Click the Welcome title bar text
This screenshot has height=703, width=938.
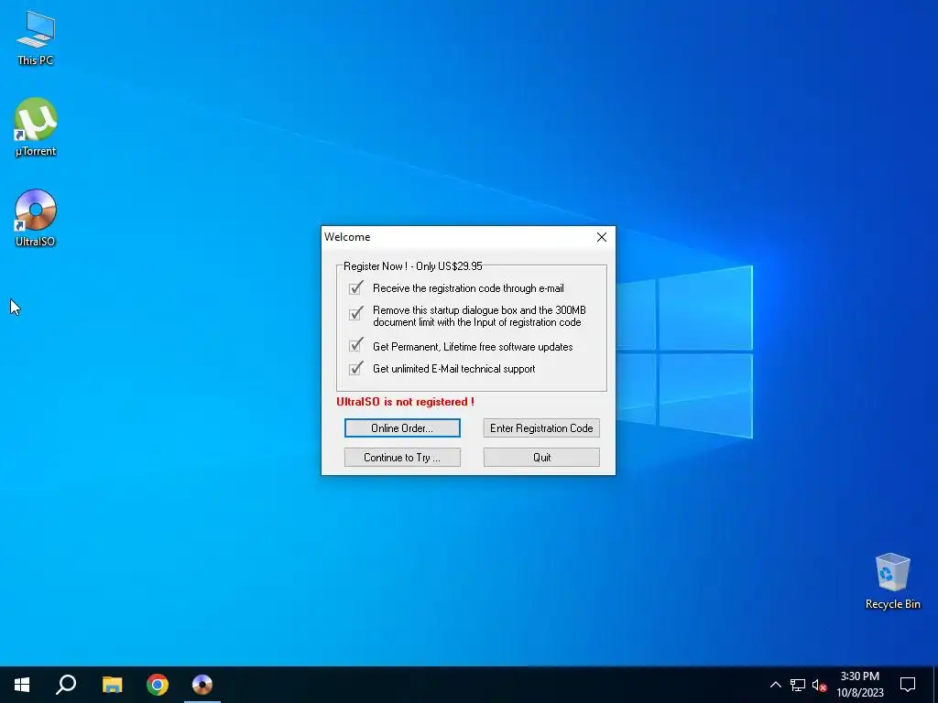pyautogui.click(x=347, y=237)
